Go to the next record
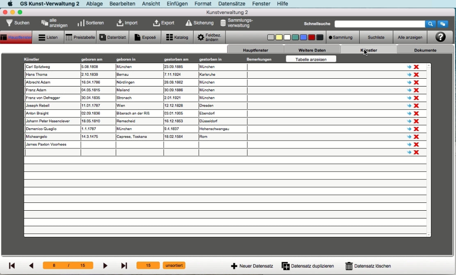Screen dimensions: 456x275 [x=105, y=266]
